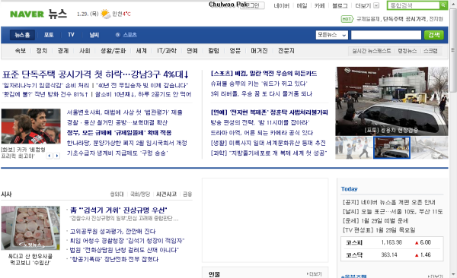Screen dimensions: 457x278
Task: Go to the 뉴스홈 tab
Action: 22,35
